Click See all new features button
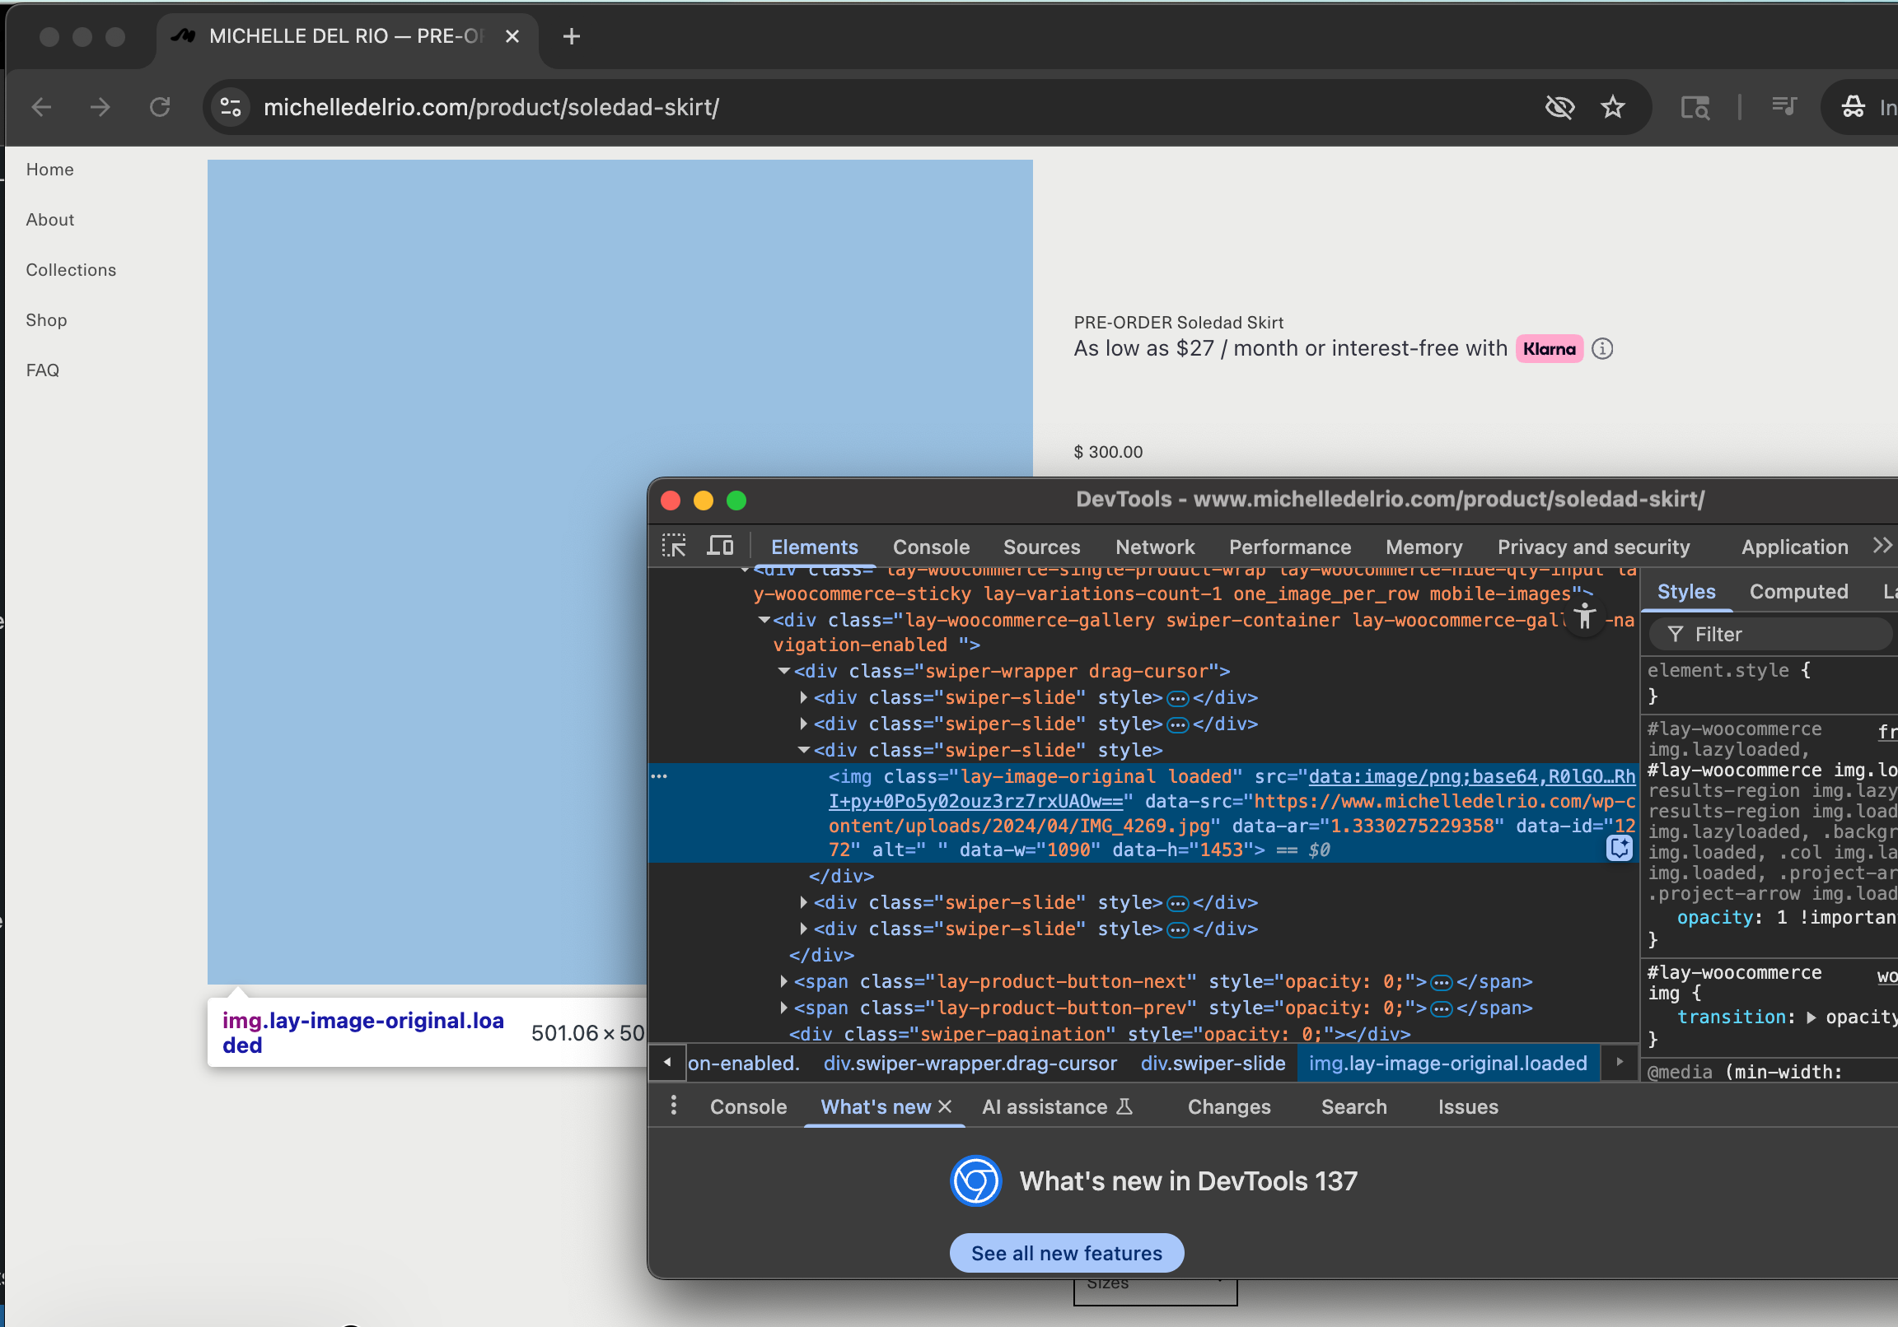 pos(1065,1253)
